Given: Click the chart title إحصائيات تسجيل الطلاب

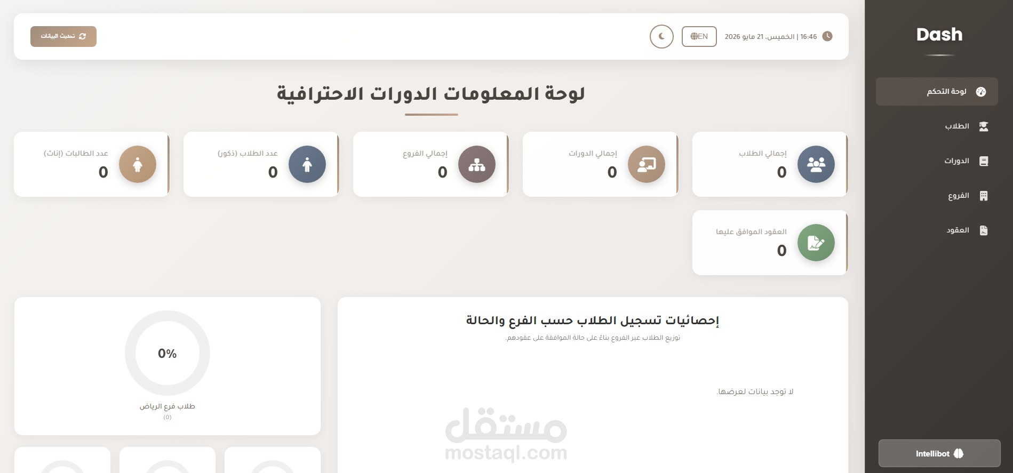Looking at the screenshot, I should pos(593,320).
